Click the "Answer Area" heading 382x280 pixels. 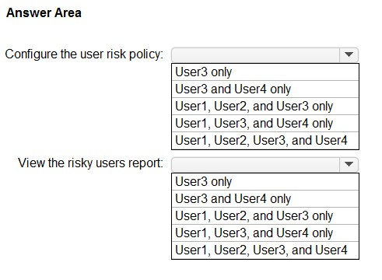pos(44,12)
